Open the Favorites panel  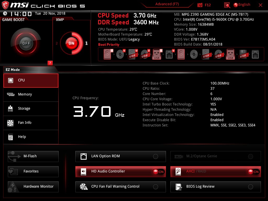[33, 171]
